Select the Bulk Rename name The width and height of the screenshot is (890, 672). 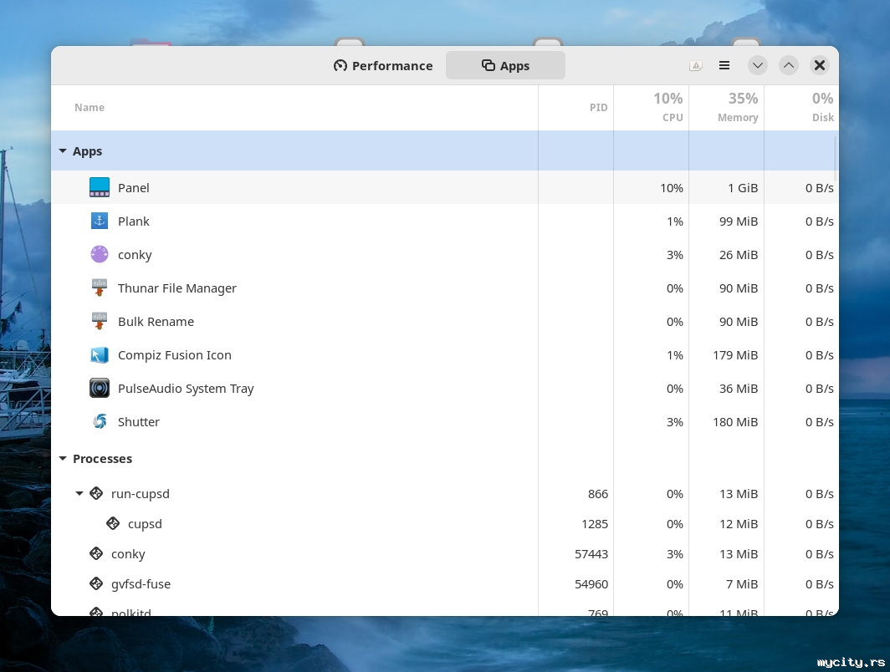pyautogui.click(x=156, y=322)
